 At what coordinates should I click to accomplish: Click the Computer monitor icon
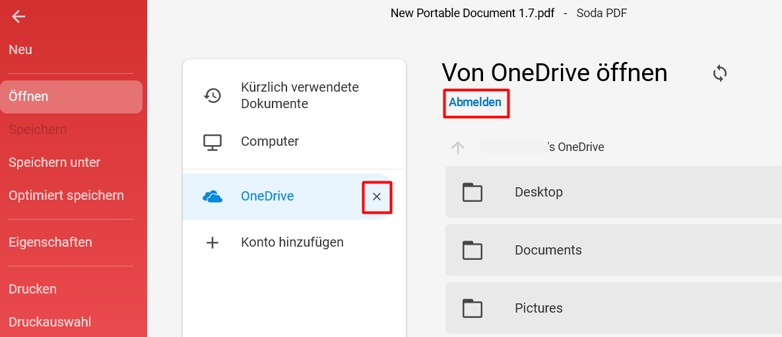212,142
